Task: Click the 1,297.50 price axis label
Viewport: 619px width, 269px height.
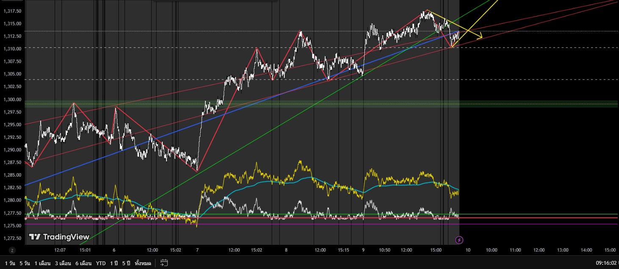Action: 12,112
